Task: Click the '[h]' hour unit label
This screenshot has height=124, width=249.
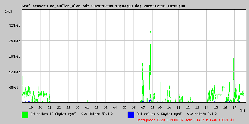Action: pyautogui.click(x=242, y=111)
